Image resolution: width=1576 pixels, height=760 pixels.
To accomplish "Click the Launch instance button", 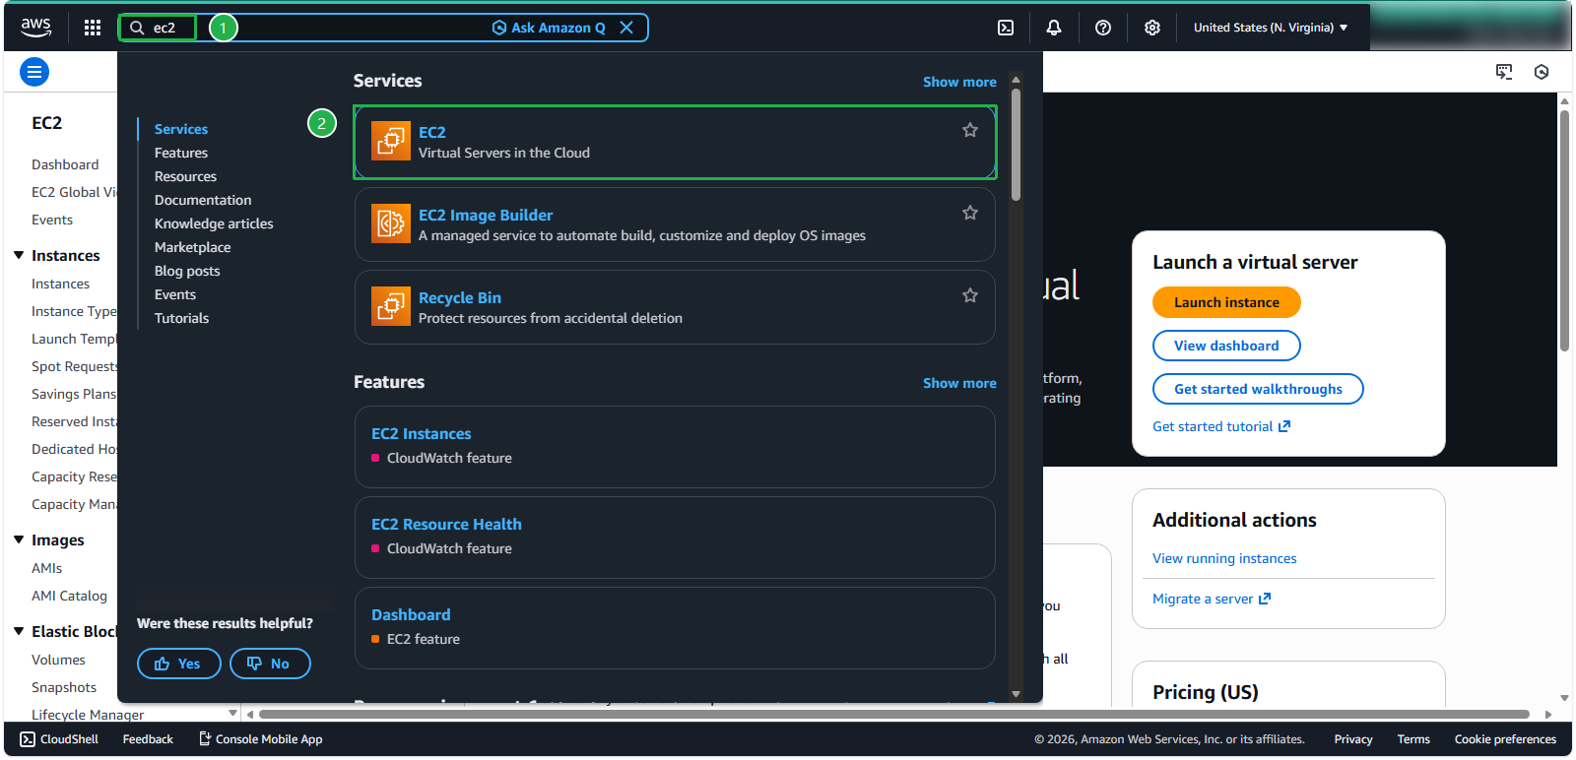I will click(x=1226, y=302).
